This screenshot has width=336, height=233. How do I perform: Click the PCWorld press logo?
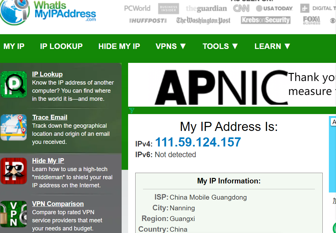coord(137,8)
